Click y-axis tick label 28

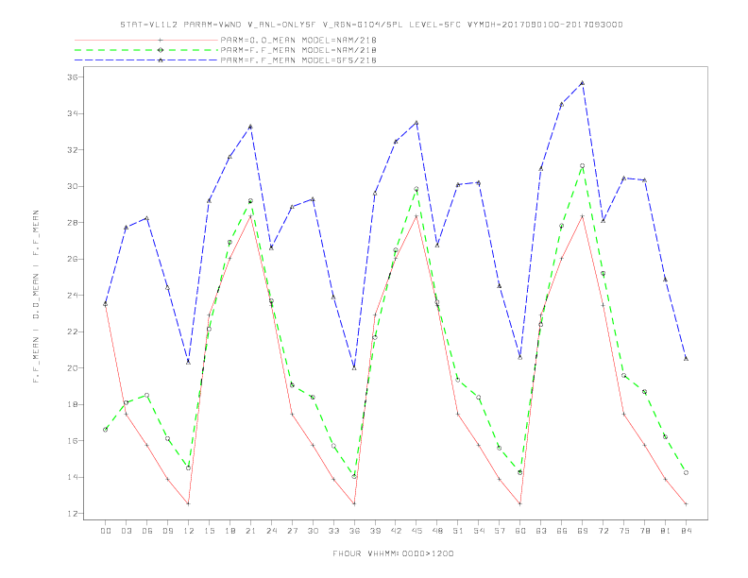pyautogui.click(x=73, y=223)
